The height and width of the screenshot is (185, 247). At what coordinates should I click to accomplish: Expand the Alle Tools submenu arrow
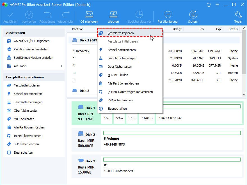click(62, 66)
